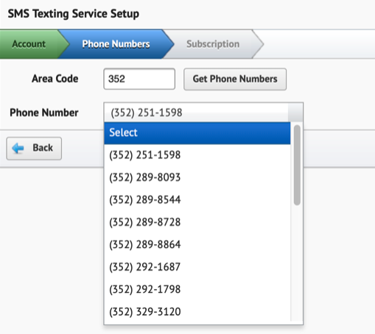Go back using the Back button
Screen dimensions: 375x334
34,149
